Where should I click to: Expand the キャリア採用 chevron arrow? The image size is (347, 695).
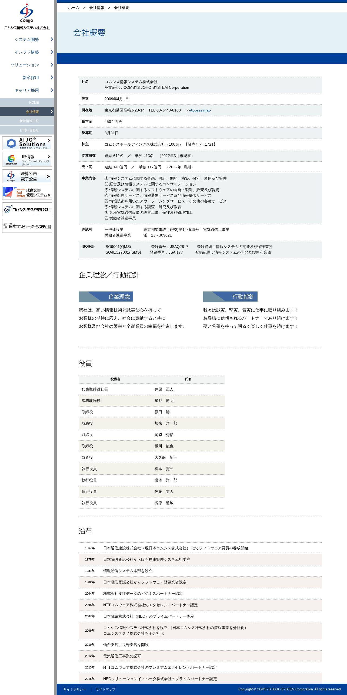click(52, 90)
